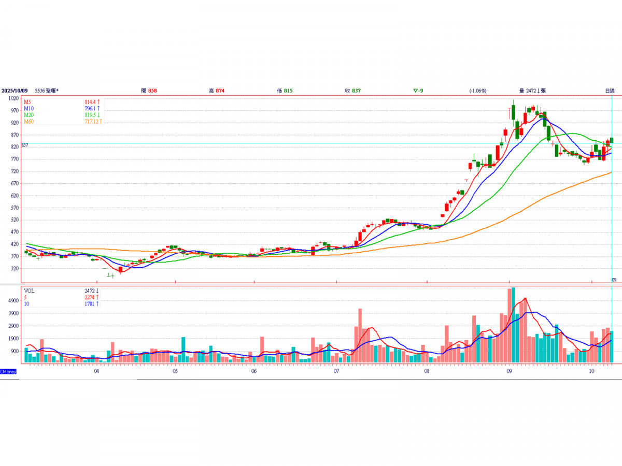This screenshot has width=622, height=466.
Task: Select the M60 moving average legend entry
Action: tap(29, 122)
